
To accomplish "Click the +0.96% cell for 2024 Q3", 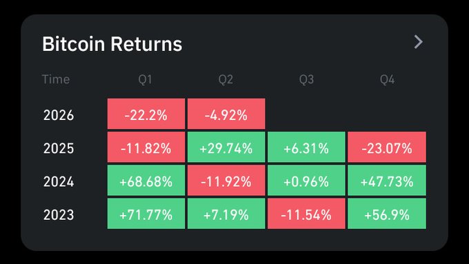I will [306, 181].
